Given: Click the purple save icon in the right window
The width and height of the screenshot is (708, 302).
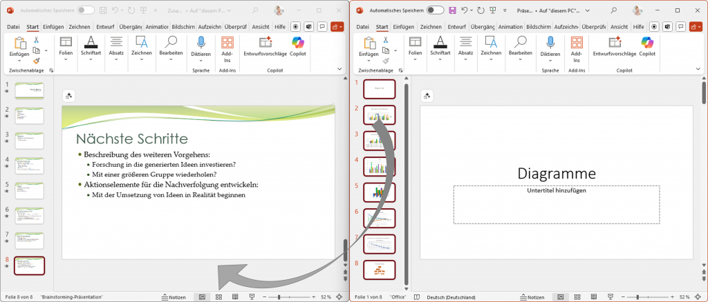Looking at the screenshot, I should tap(452, 10).
